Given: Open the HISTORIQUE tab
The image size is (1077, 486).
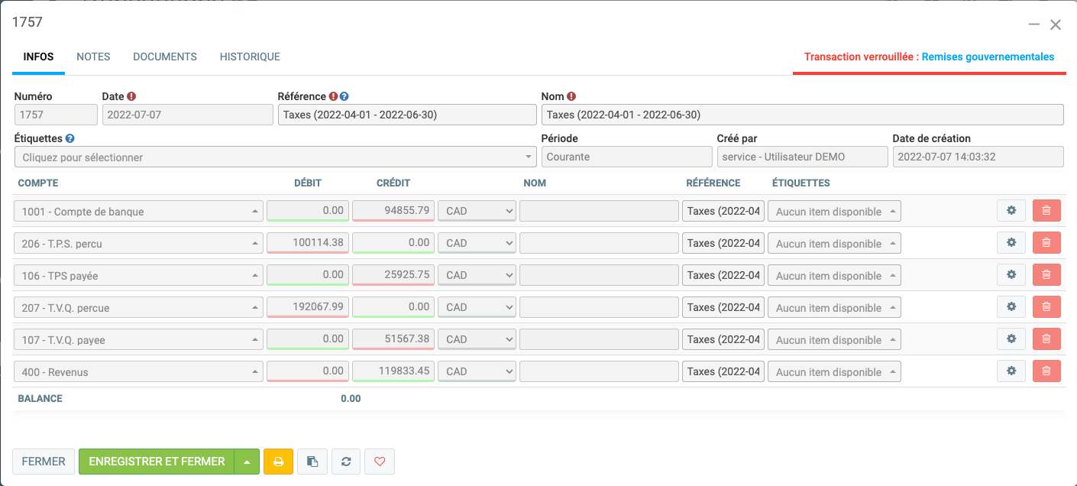Looking at the screenshot, I should click(250, 57).
